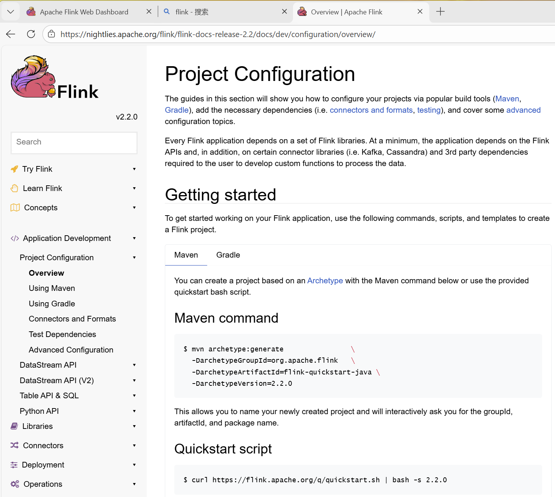Select the Gradle tab
Screen dimensions: 555x497
[228, 255]
